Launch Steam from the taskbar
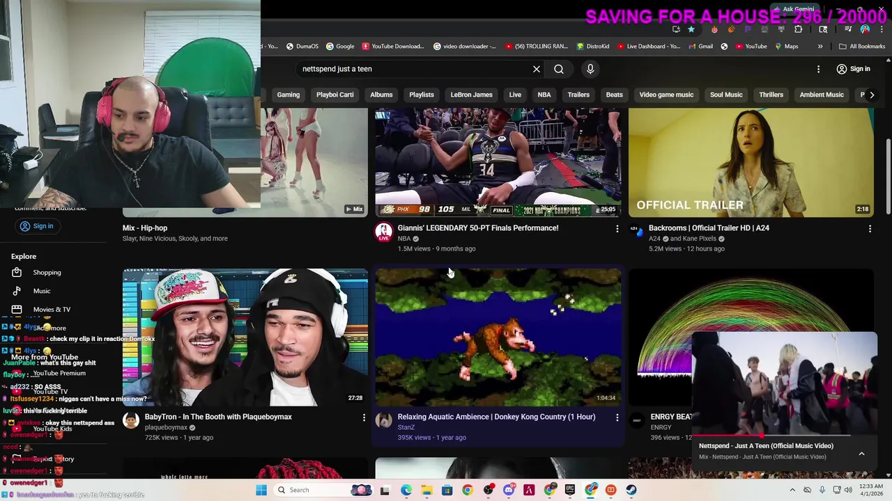The image size is (892, 501). point(631,490)
